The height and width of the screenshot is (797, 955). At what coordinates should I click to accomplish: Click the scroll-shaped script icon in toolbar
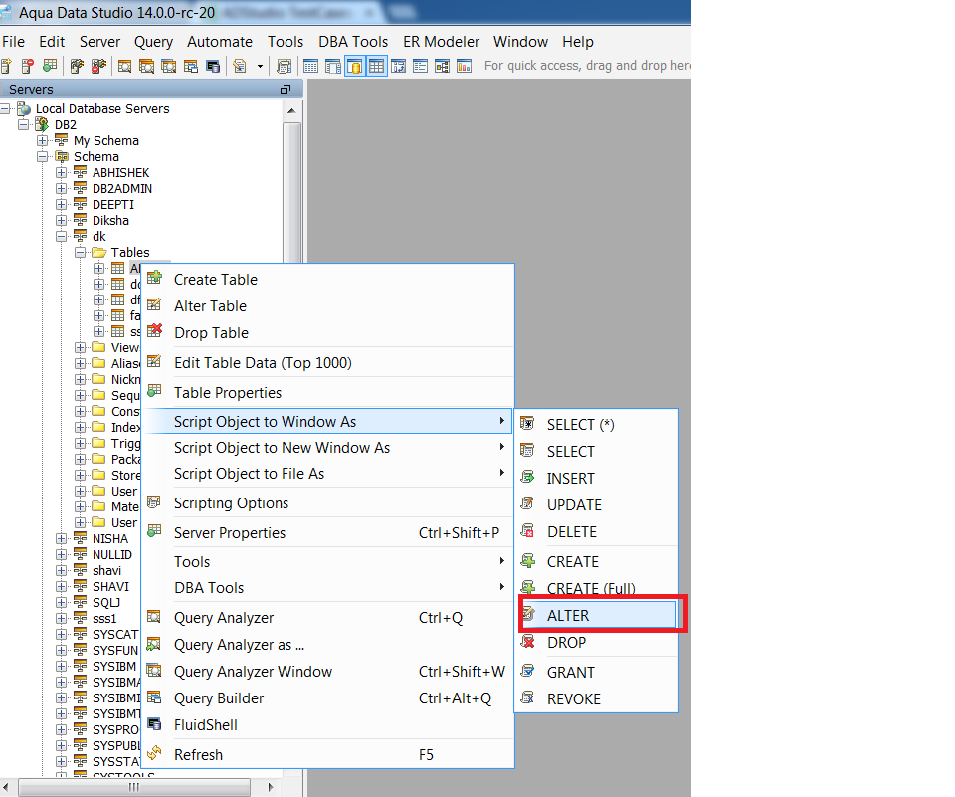[284, 66]
